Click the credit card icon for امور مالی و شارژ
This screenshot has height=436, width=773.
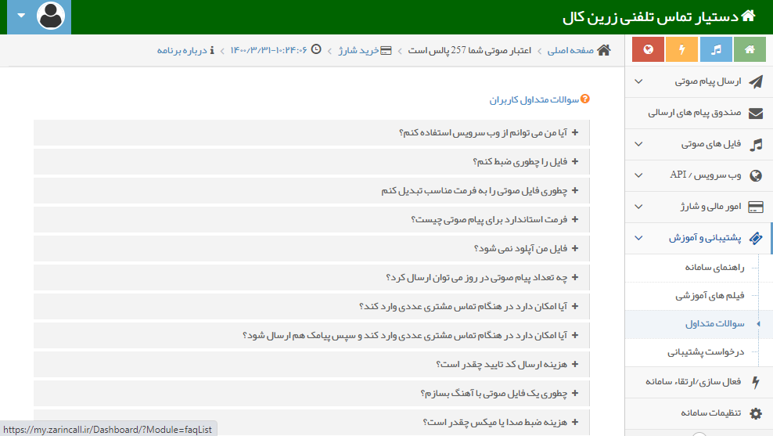pos(756,207)
